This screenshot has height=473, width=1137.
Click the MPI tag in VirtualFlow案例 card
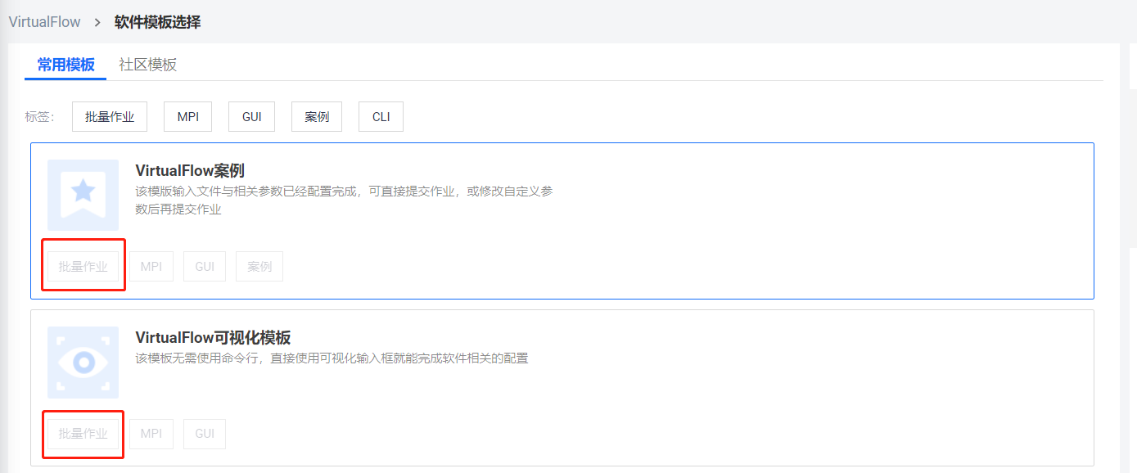click(x=151, y=266)
